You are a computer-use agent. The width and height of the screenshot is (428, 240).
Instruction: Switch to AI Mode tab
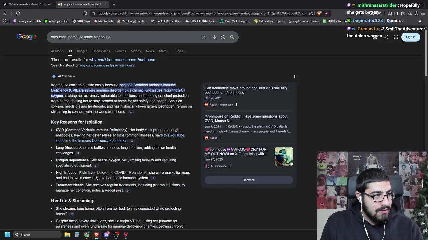(57, 51)
